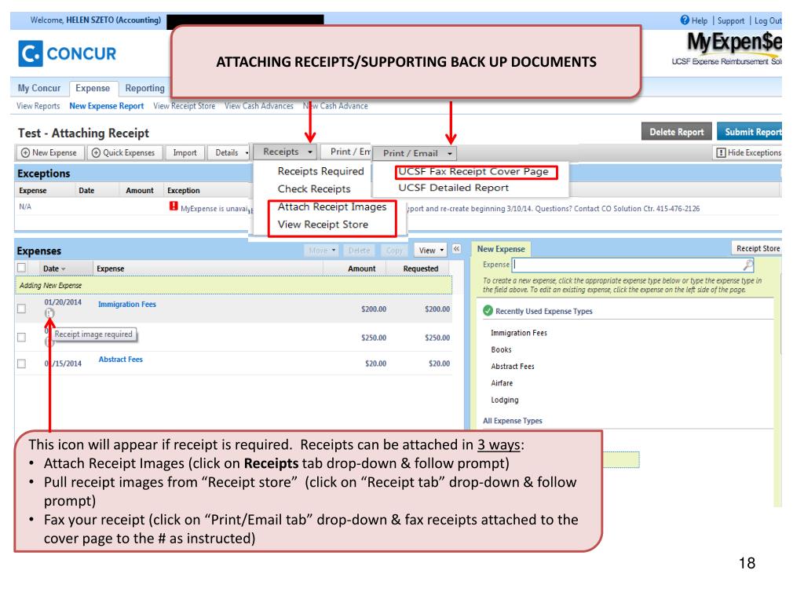The height and width of the screenshot is (603, 804).
Task: Pick Abstract Fees from recently used types
Action: point(513,367)
